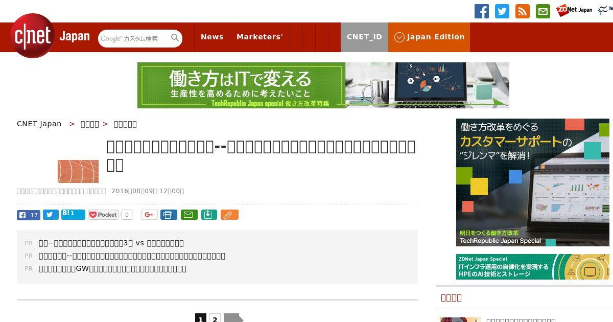Bookmark with Hatena B! button
The height and width of the screenshot is (322, 613).
pyautogui.click(x=73, y=214)
